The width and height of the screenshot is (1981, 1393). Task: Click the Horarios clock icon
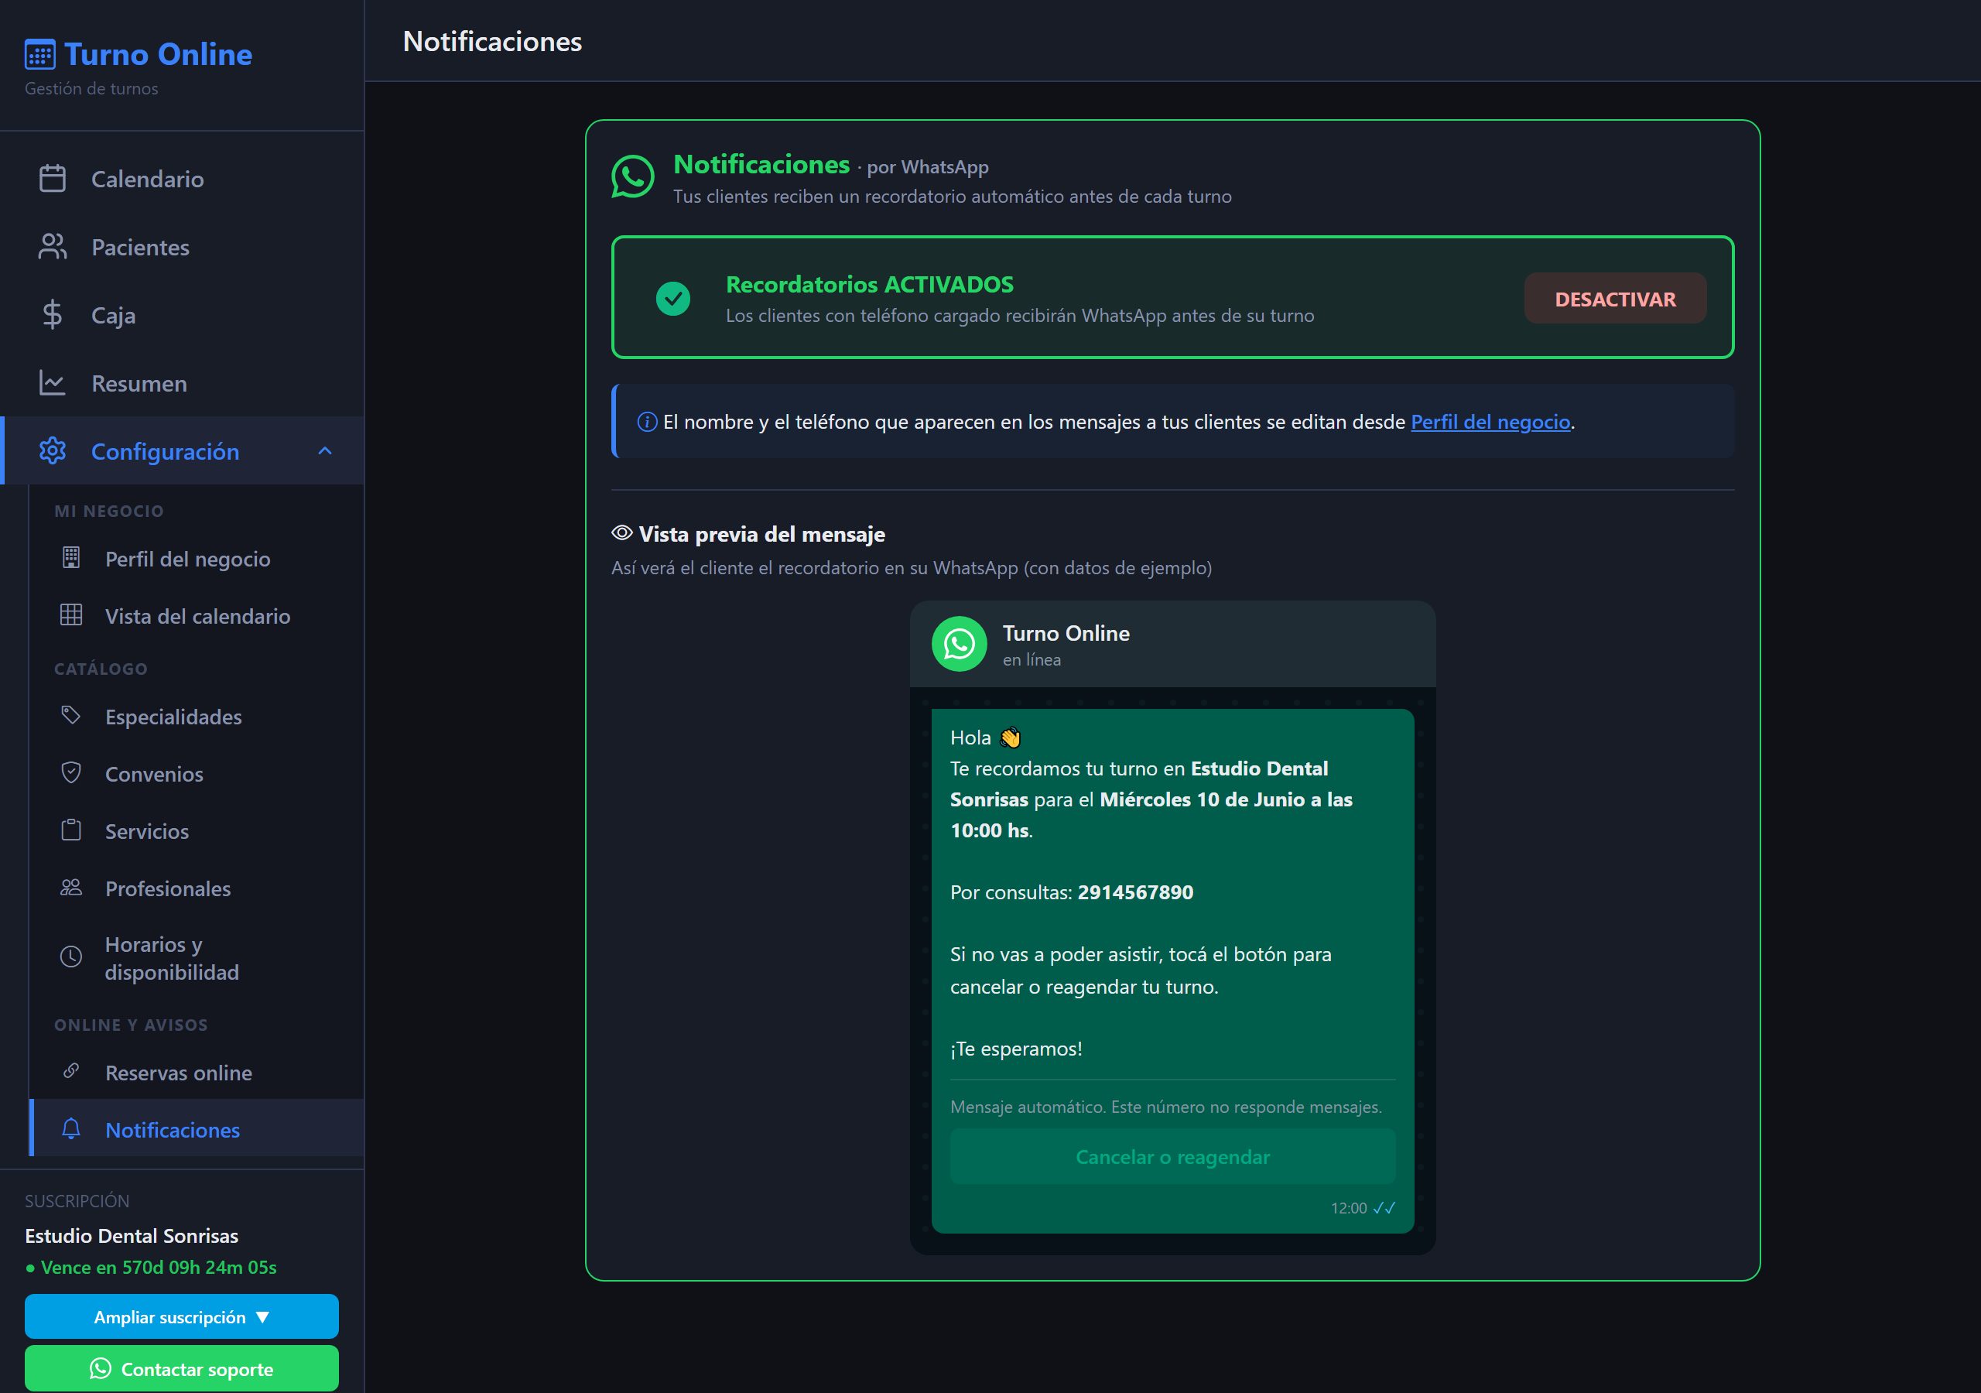pos(72,957)
